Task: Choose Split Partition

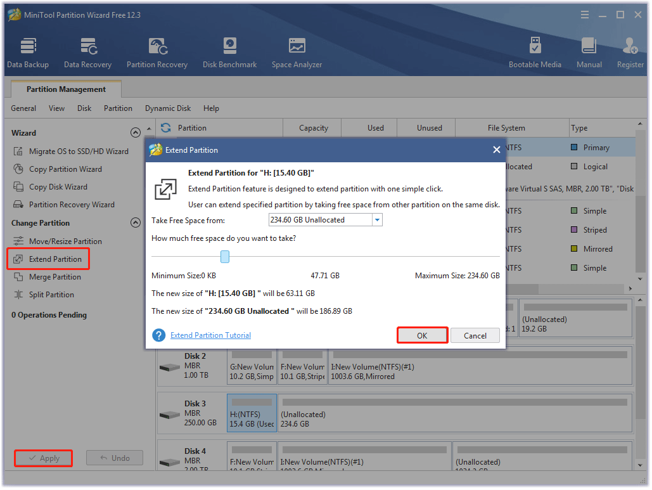Action: (44, 295)
